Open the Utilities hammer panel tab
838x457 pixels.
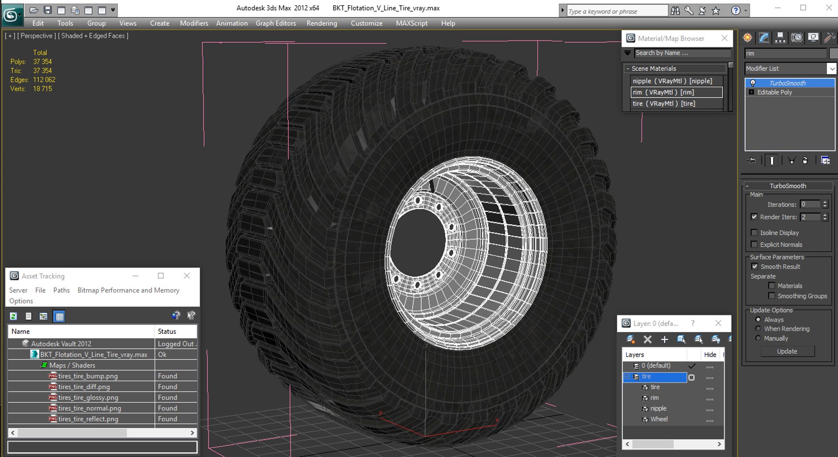click(829, 38)
